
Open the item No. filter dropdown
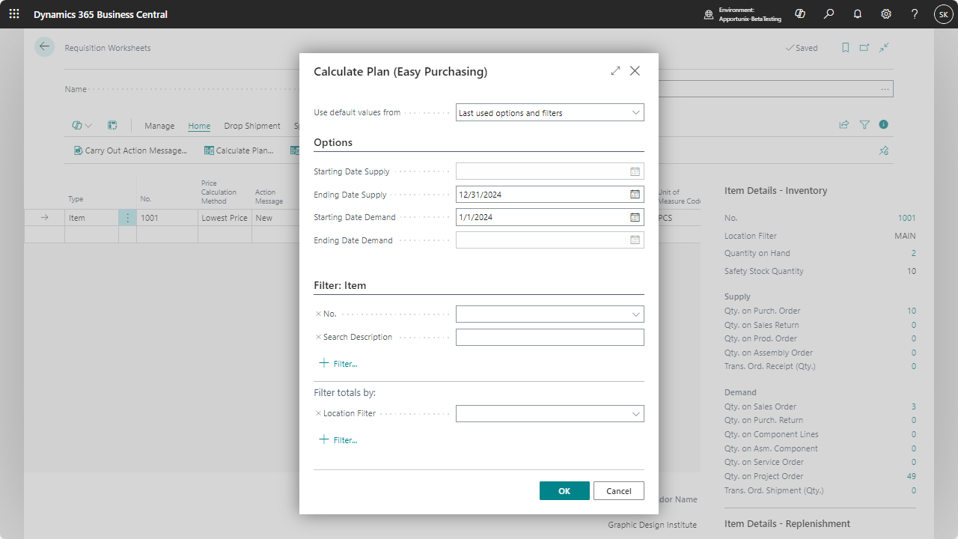pyautogui.click(x=635, y=314)
